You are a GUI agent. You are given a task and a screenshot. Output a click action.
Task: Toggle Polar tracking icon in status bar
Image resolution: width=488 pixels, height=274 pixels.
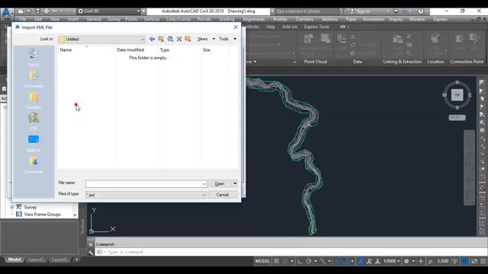point(309,261)
